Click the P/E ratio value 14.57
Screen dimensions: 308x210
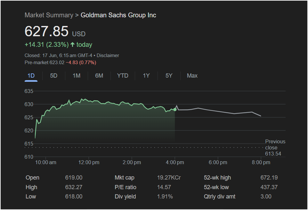click(x=164, y=187)
